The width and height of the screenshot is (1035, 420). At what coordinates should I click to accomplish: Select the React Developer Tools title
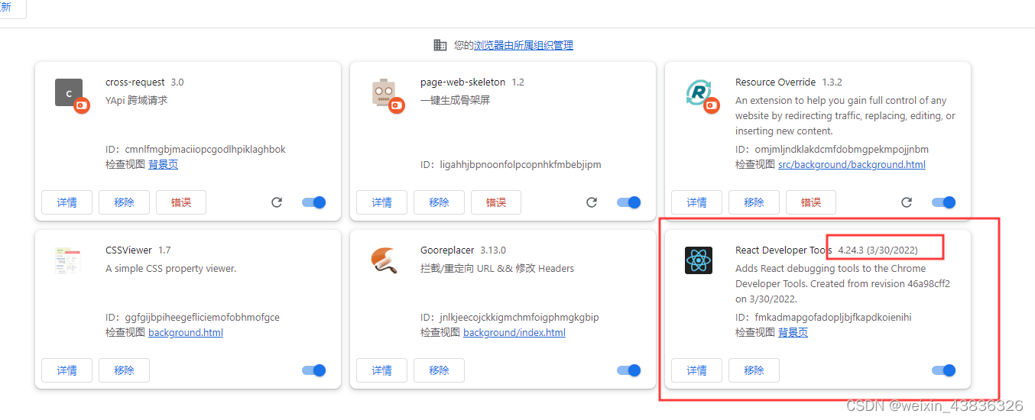[784, 250]
